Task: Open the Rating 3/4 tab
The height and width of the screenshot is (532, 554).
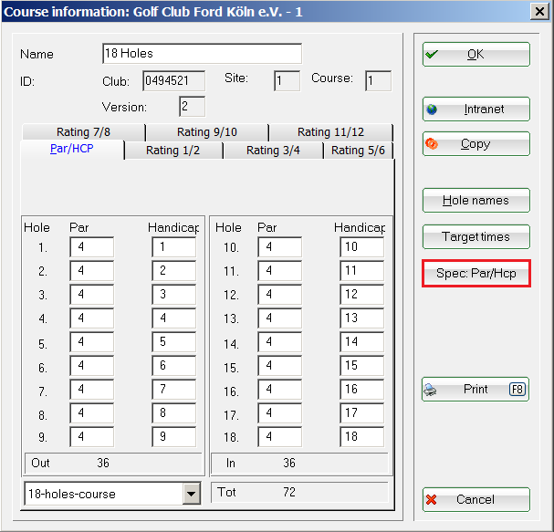Action: [x=273, y=151]
